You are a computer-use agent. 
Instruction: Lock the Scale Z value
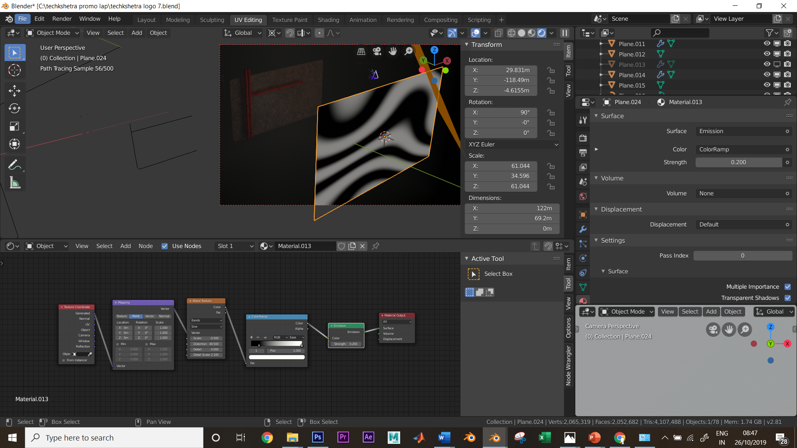551,186
